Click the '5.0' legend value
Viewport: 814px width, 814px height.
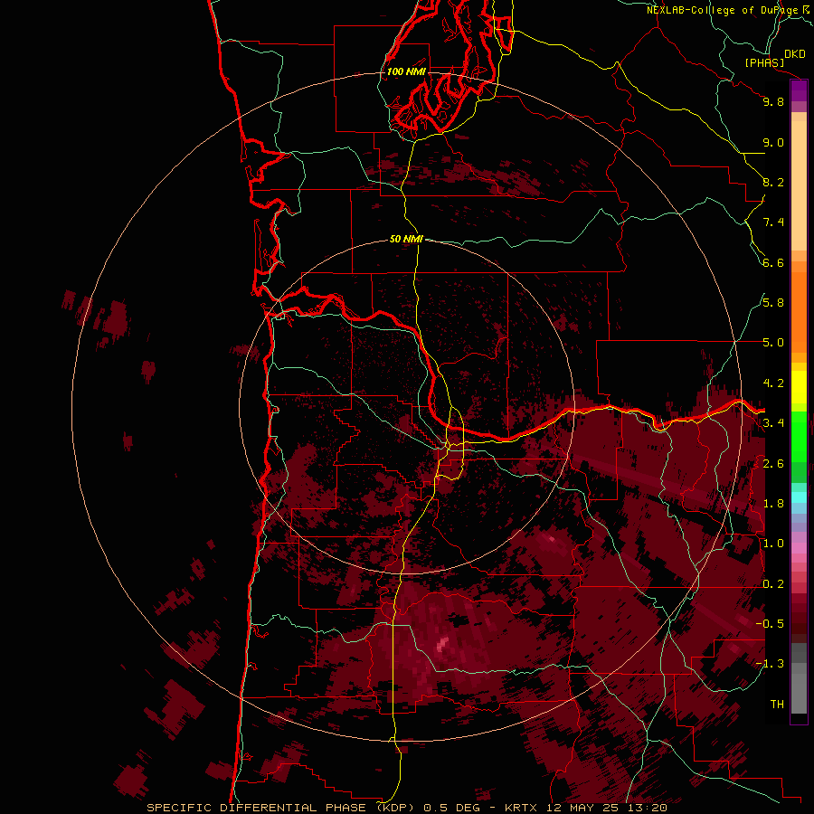coord(773,343)
